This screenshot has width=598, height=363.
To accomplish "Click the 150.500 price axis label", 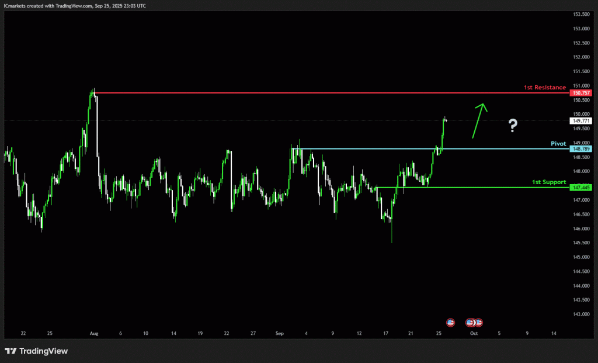I will click(x=581, y=100).
